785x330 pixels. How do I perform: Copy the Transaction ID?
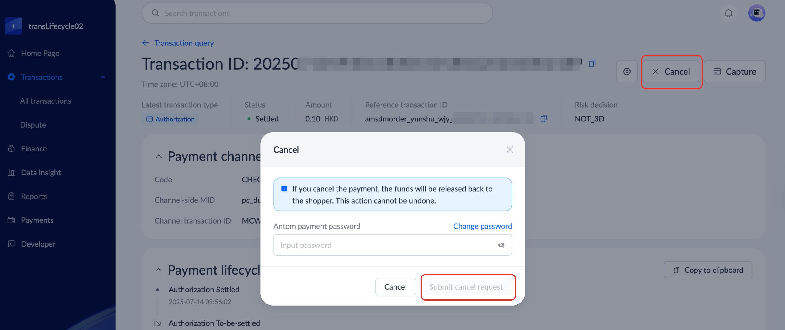coord(592,64)
